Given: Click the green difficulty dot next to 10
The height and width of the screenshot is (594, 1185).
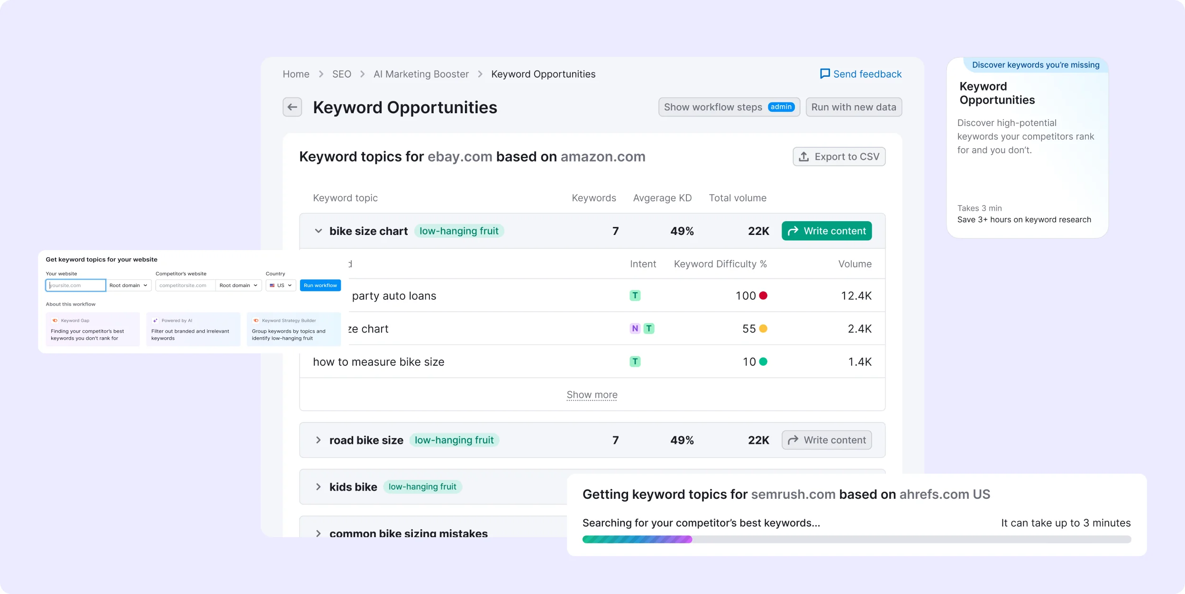Looking at the screenshot, I should (763, 361).
